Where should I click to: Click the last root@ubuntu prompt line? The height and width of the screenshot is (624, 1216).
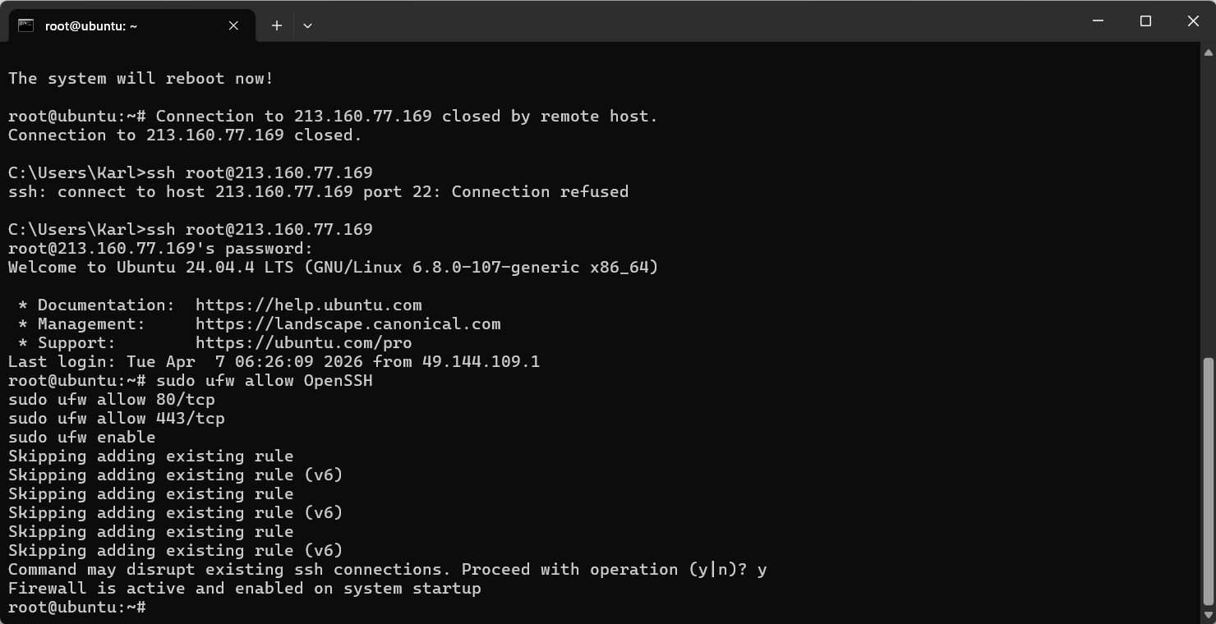click(77, 608)
